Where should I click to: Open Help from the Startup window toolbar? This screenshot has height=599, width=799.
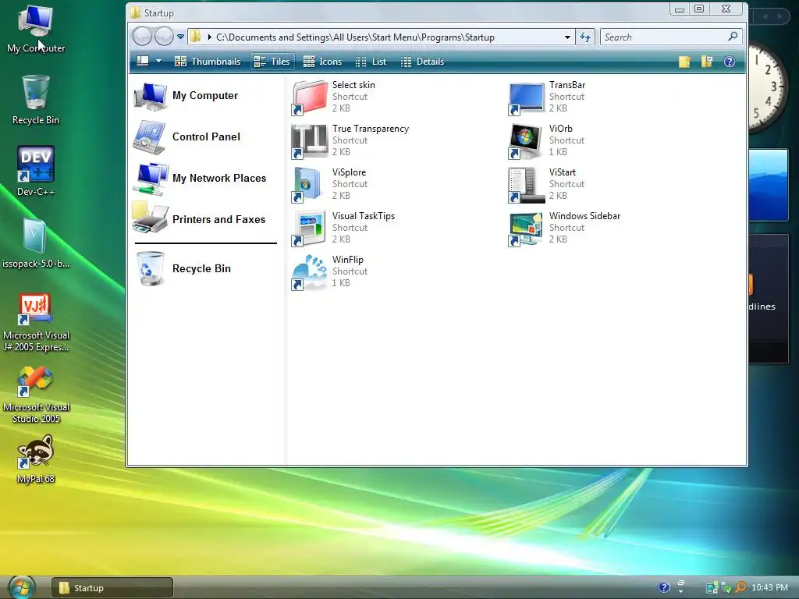[x=730, y=62]
